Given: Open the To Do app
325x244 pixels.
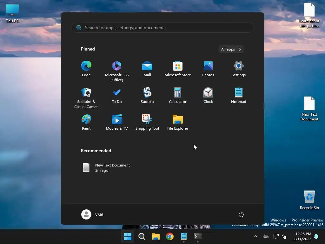Looking at the screenshot, I should (x=117, y=96).
